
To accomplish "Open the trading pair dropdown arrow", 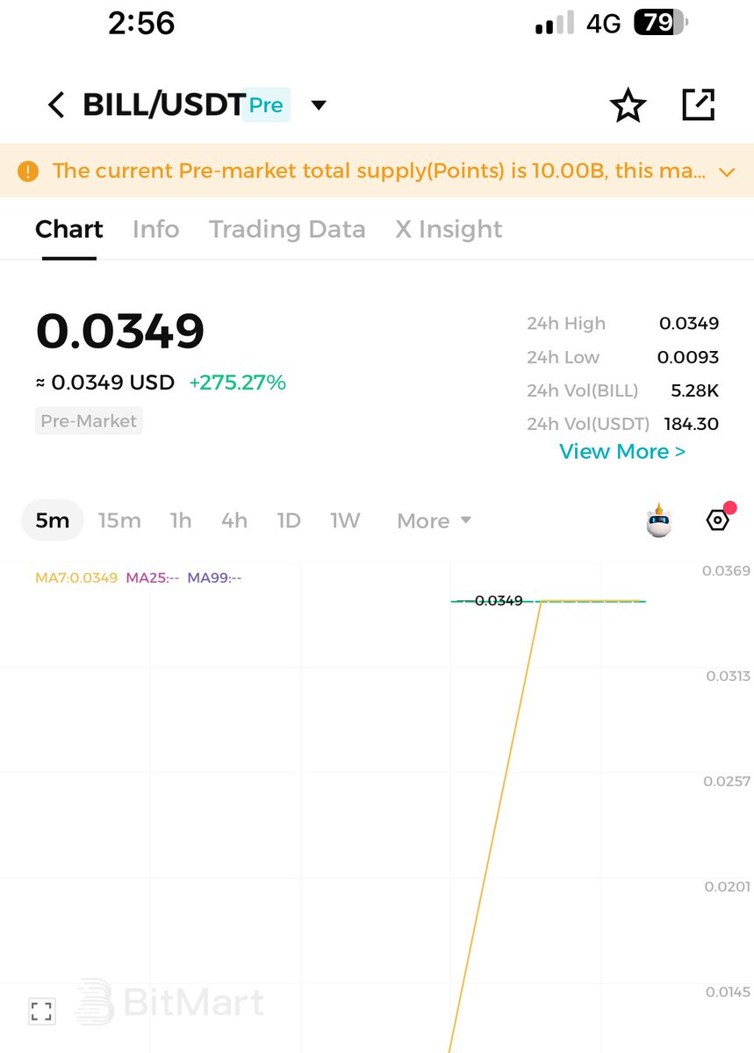I will pos(319,105).
